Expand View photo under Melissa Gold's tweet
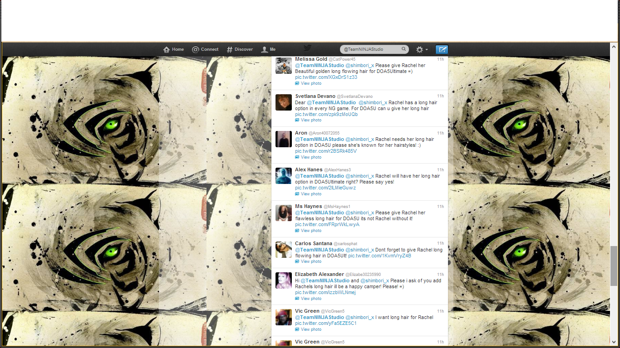The image size is (620, 348). pyautogui.click(x=310, y=83)
